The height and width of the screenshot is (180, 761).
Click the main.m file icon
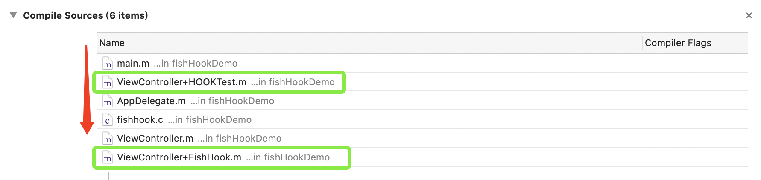107,64
